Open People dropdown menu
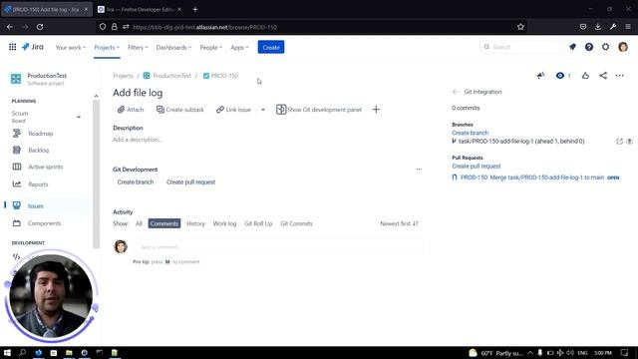Screen dimensions: 638x359 coord(210,47)
